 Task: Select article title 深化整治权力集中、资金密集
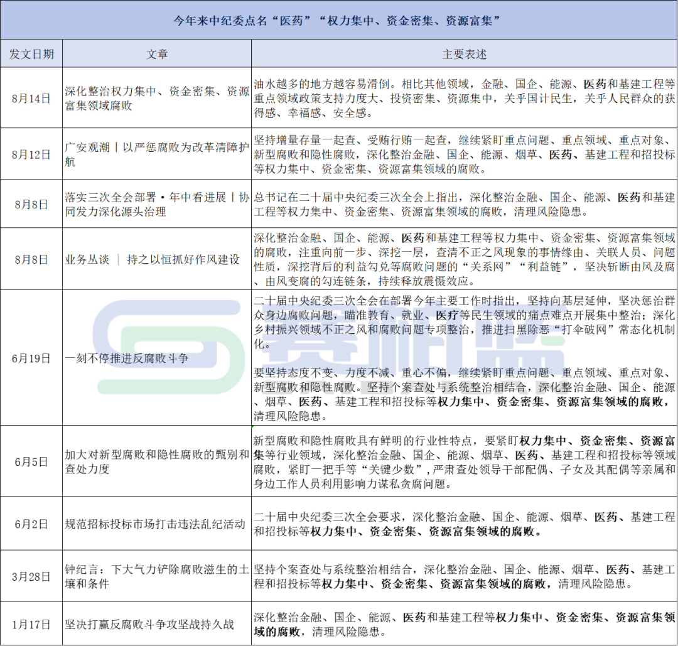coord(157,98)
